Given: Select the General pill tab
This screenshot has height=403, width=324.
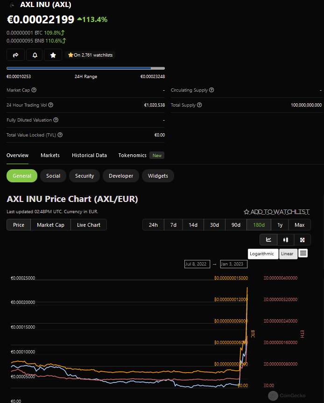Looking at the screenshot, I should [22, 176].
